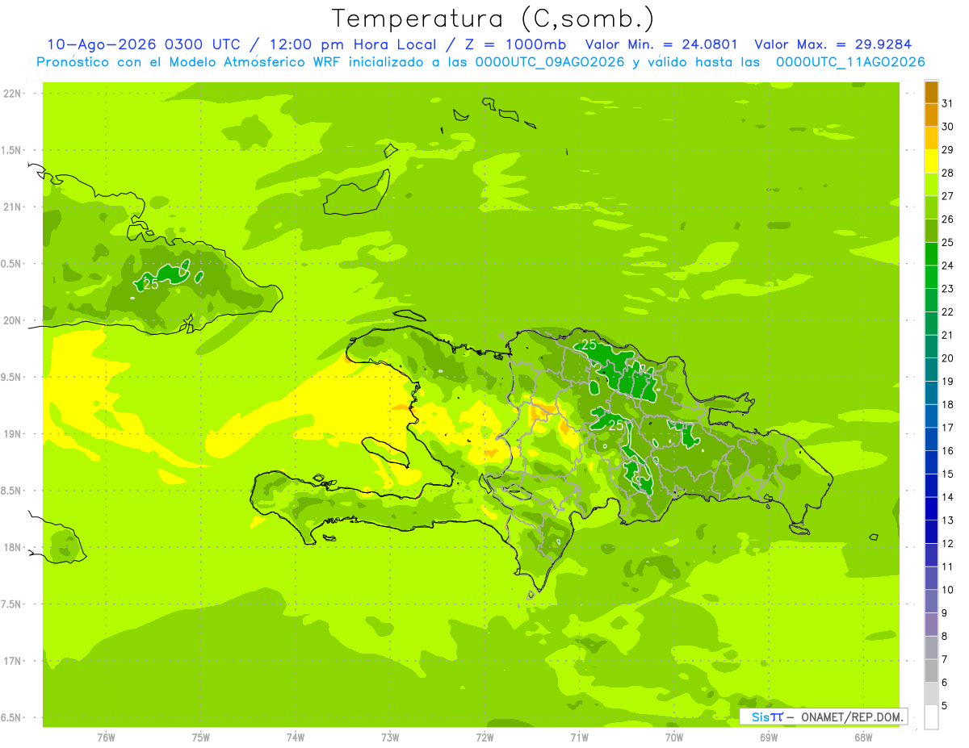Click the "19N" latitude label

[12, 434]
